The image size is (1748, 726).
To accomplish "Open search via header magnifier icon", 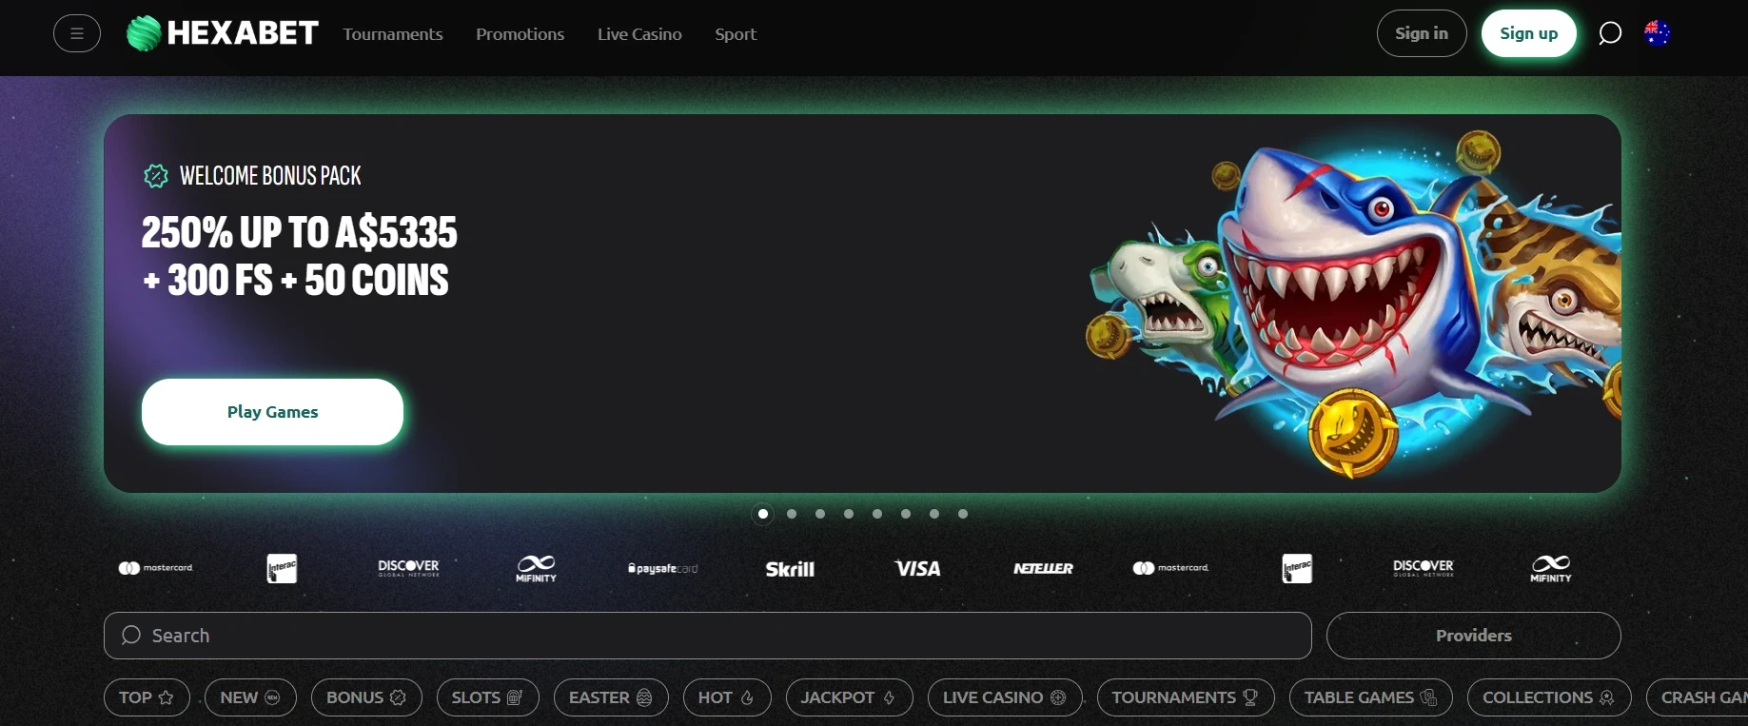I will [1610, 33].
